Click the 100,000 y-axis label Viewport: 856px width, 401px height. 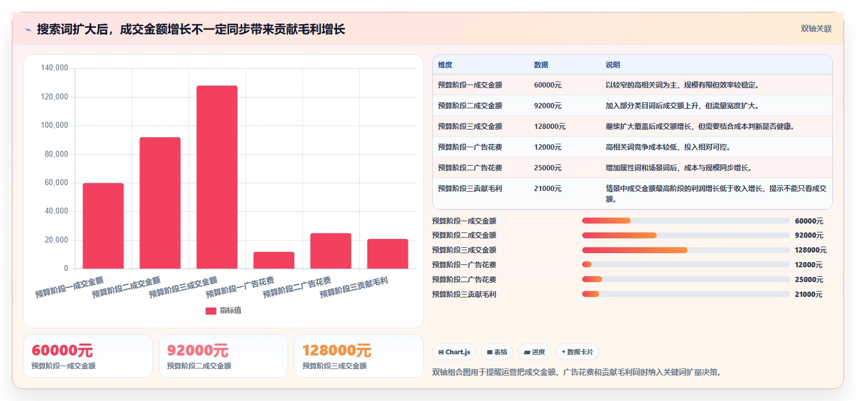pyautogui.click(x=55, y=126)
